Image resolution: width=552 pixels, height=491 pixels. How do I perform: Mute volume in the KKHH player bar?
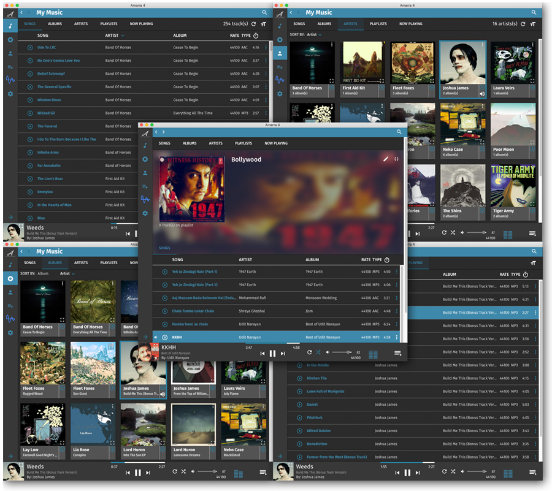pos(328,352)
